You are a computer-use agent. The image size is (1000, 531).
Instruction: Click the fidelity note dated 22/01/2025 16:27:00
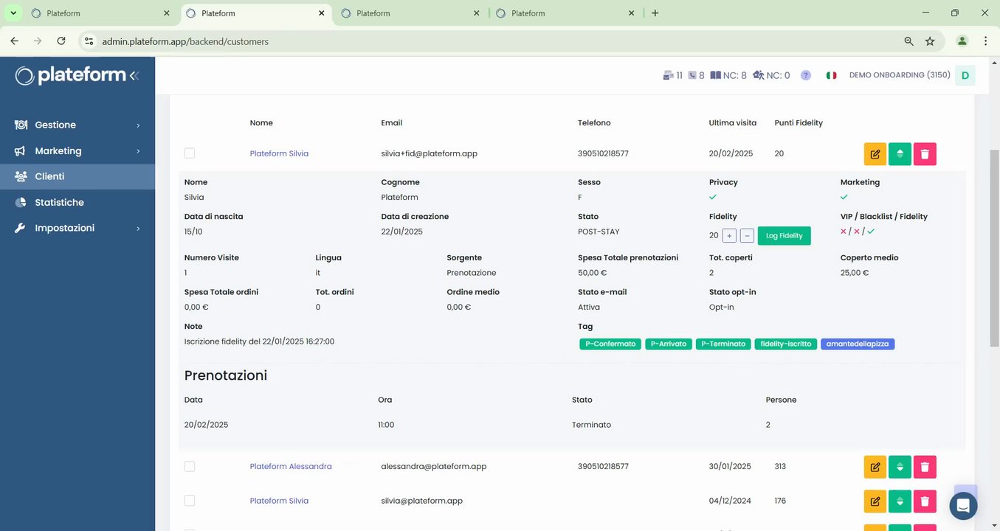[260, 341]
